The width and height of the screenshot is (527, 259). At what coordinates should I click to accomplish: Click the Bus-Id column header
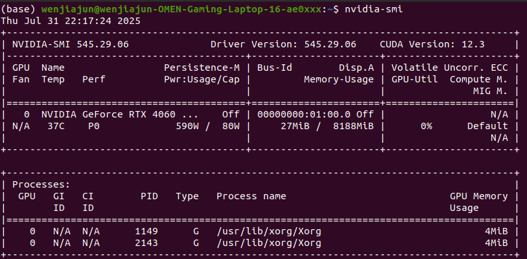[275, 68]
